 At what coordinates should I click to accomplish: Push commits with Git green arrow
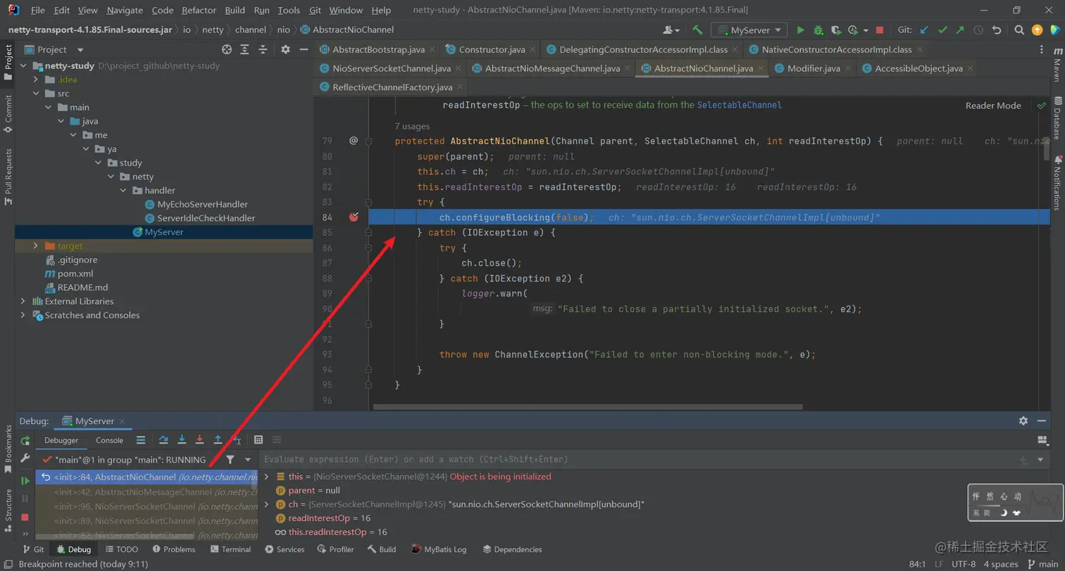pos(960,30)
